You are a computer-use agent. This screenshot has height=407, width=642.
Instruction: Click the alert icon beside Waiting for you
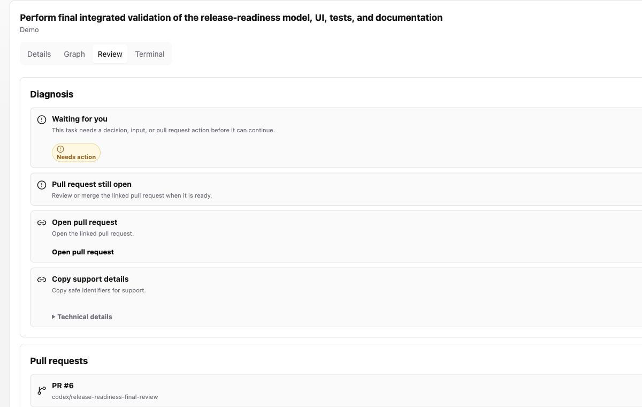click(42, 119)
